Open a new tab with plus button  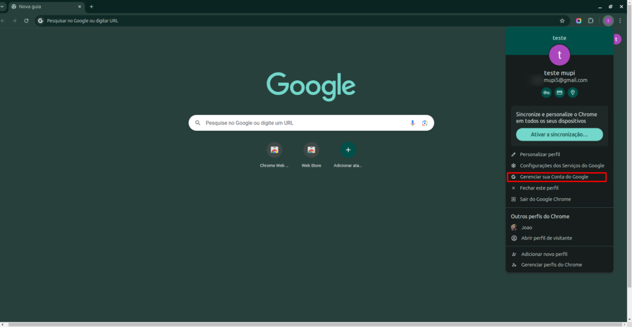[91, 6]
